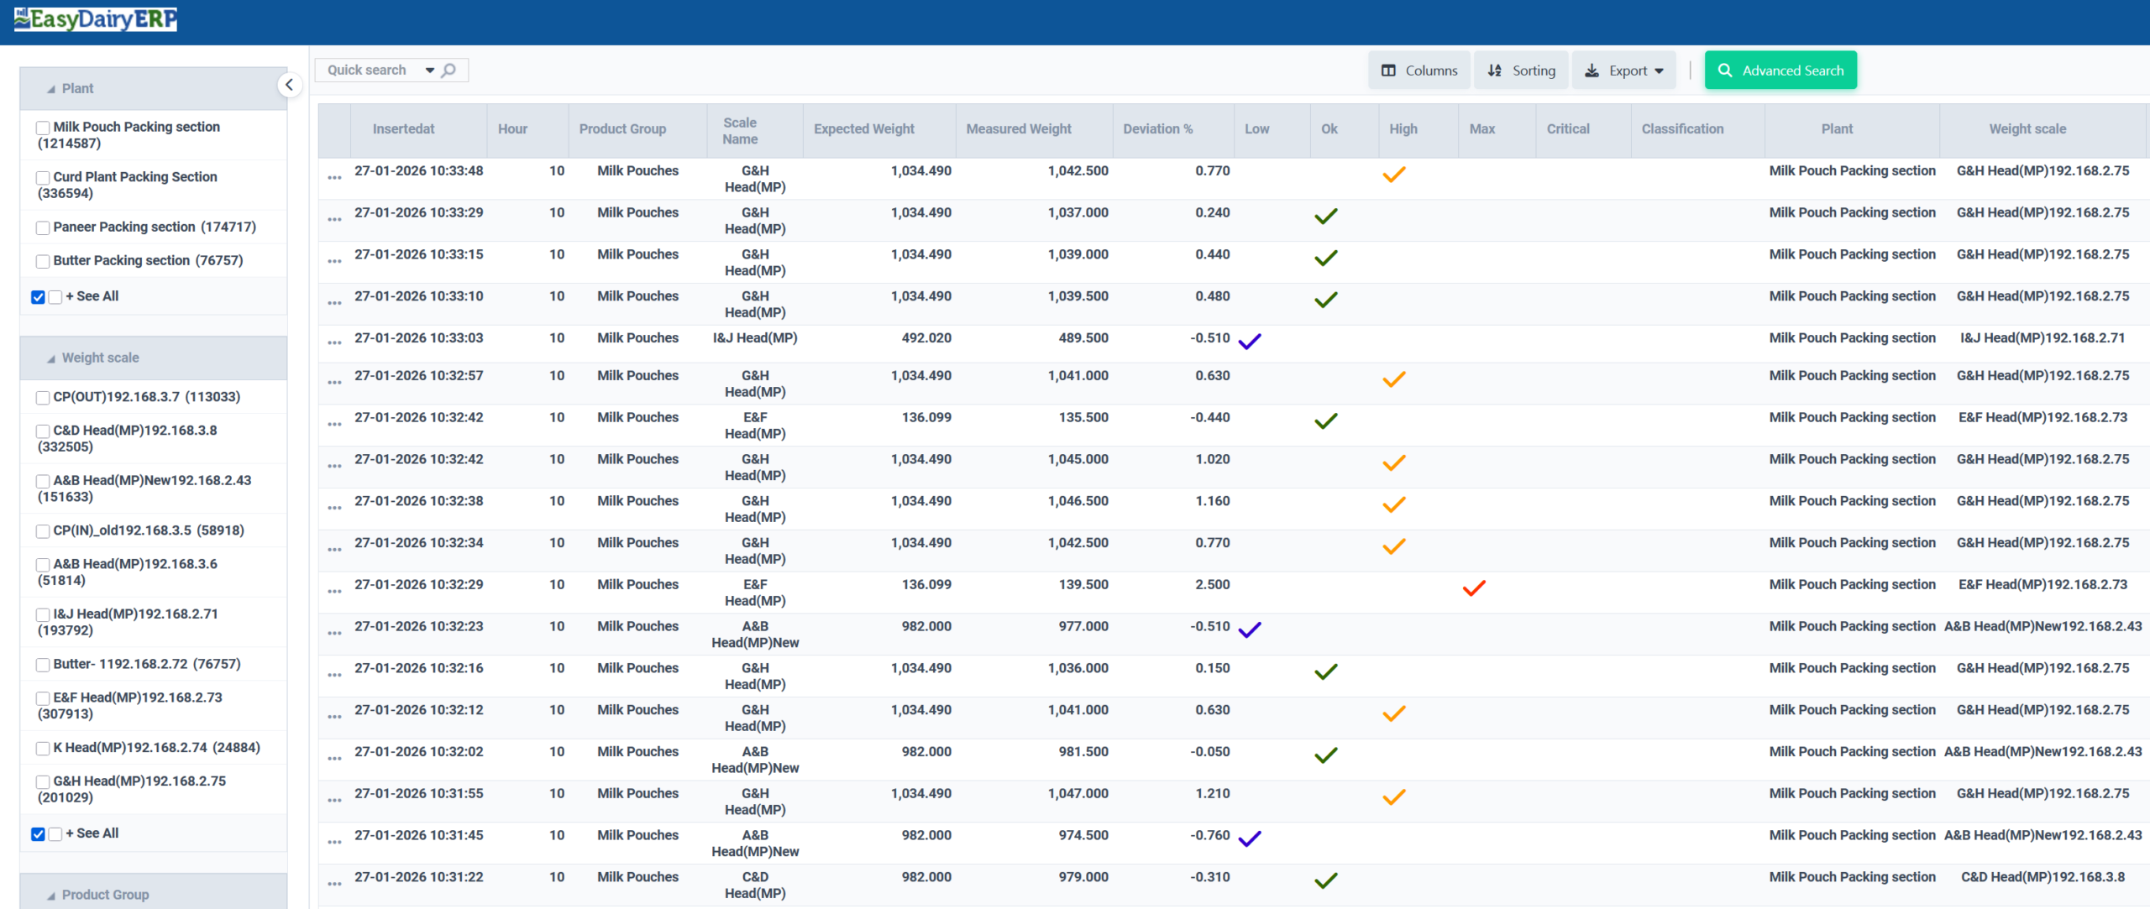
Task: Check Milk Pouch Packing section filter
Action: click(x=43, y=128)
